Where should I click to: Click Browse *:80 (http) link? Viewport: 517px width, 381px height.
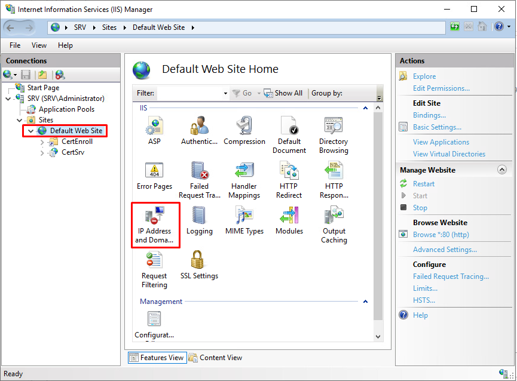coord(441,235)
